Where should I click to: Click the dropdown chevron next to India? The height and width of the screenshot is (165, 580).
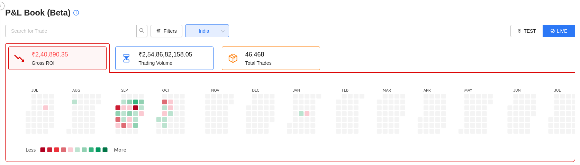pos(223,31)
